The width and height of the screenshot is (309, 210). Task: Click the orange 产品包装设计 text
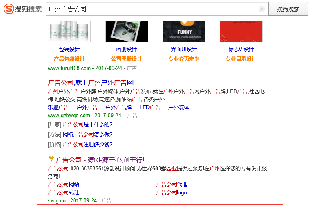click(69, 59)
